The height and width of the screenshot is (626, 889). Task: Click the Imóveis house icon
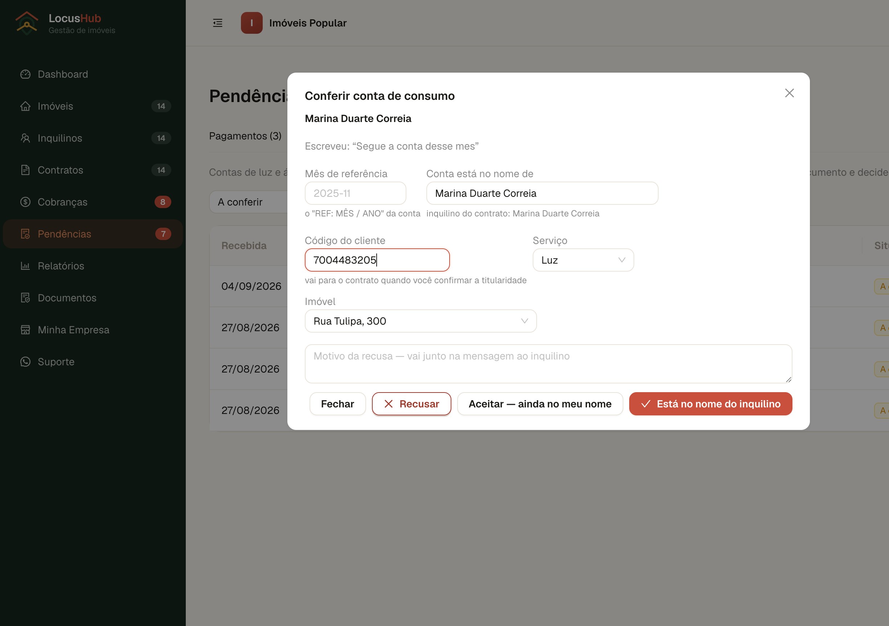[x=25, y=106]
